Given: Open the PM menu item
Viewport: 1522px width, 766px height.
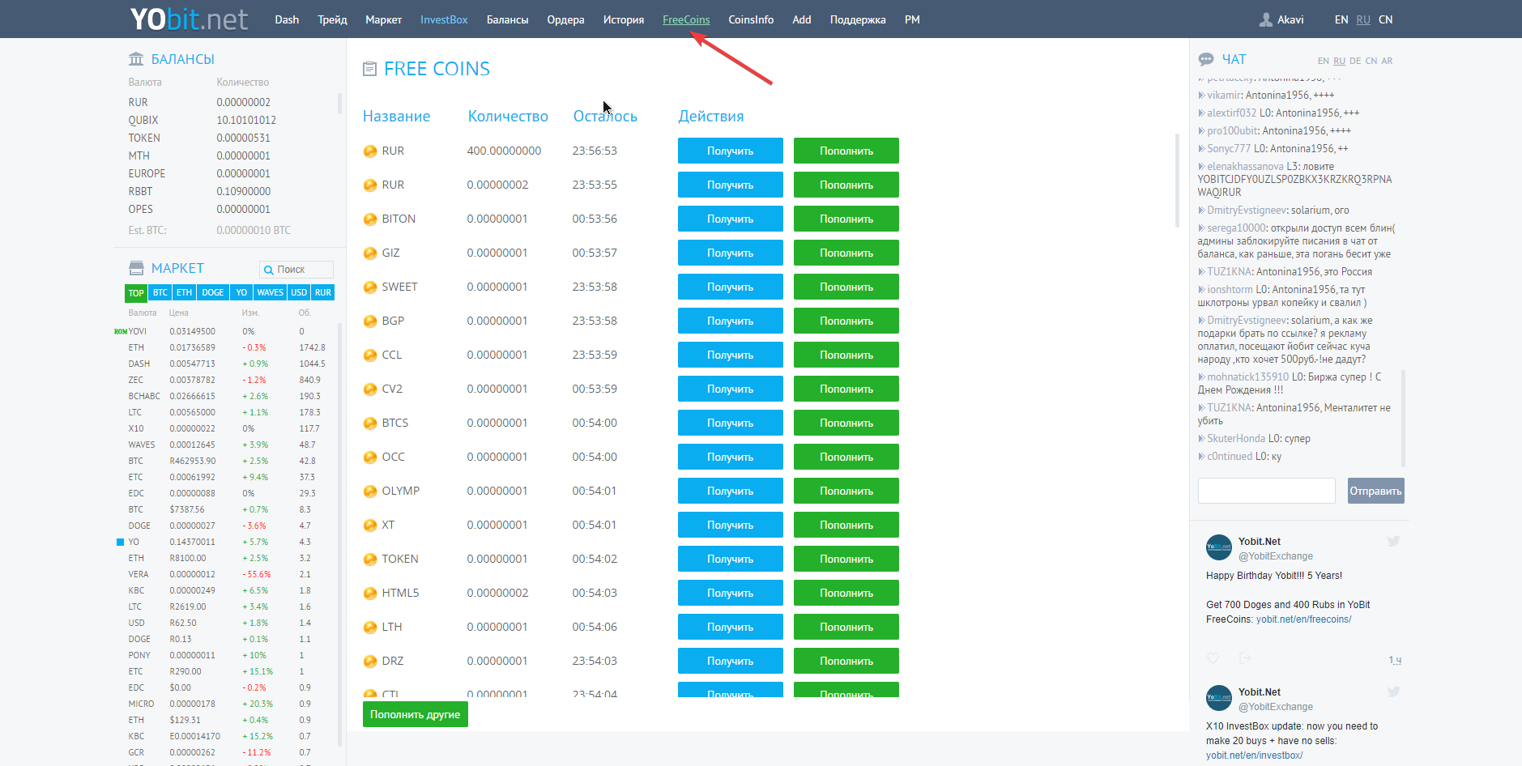Looking at the screenshot, I should coord(912,19).
